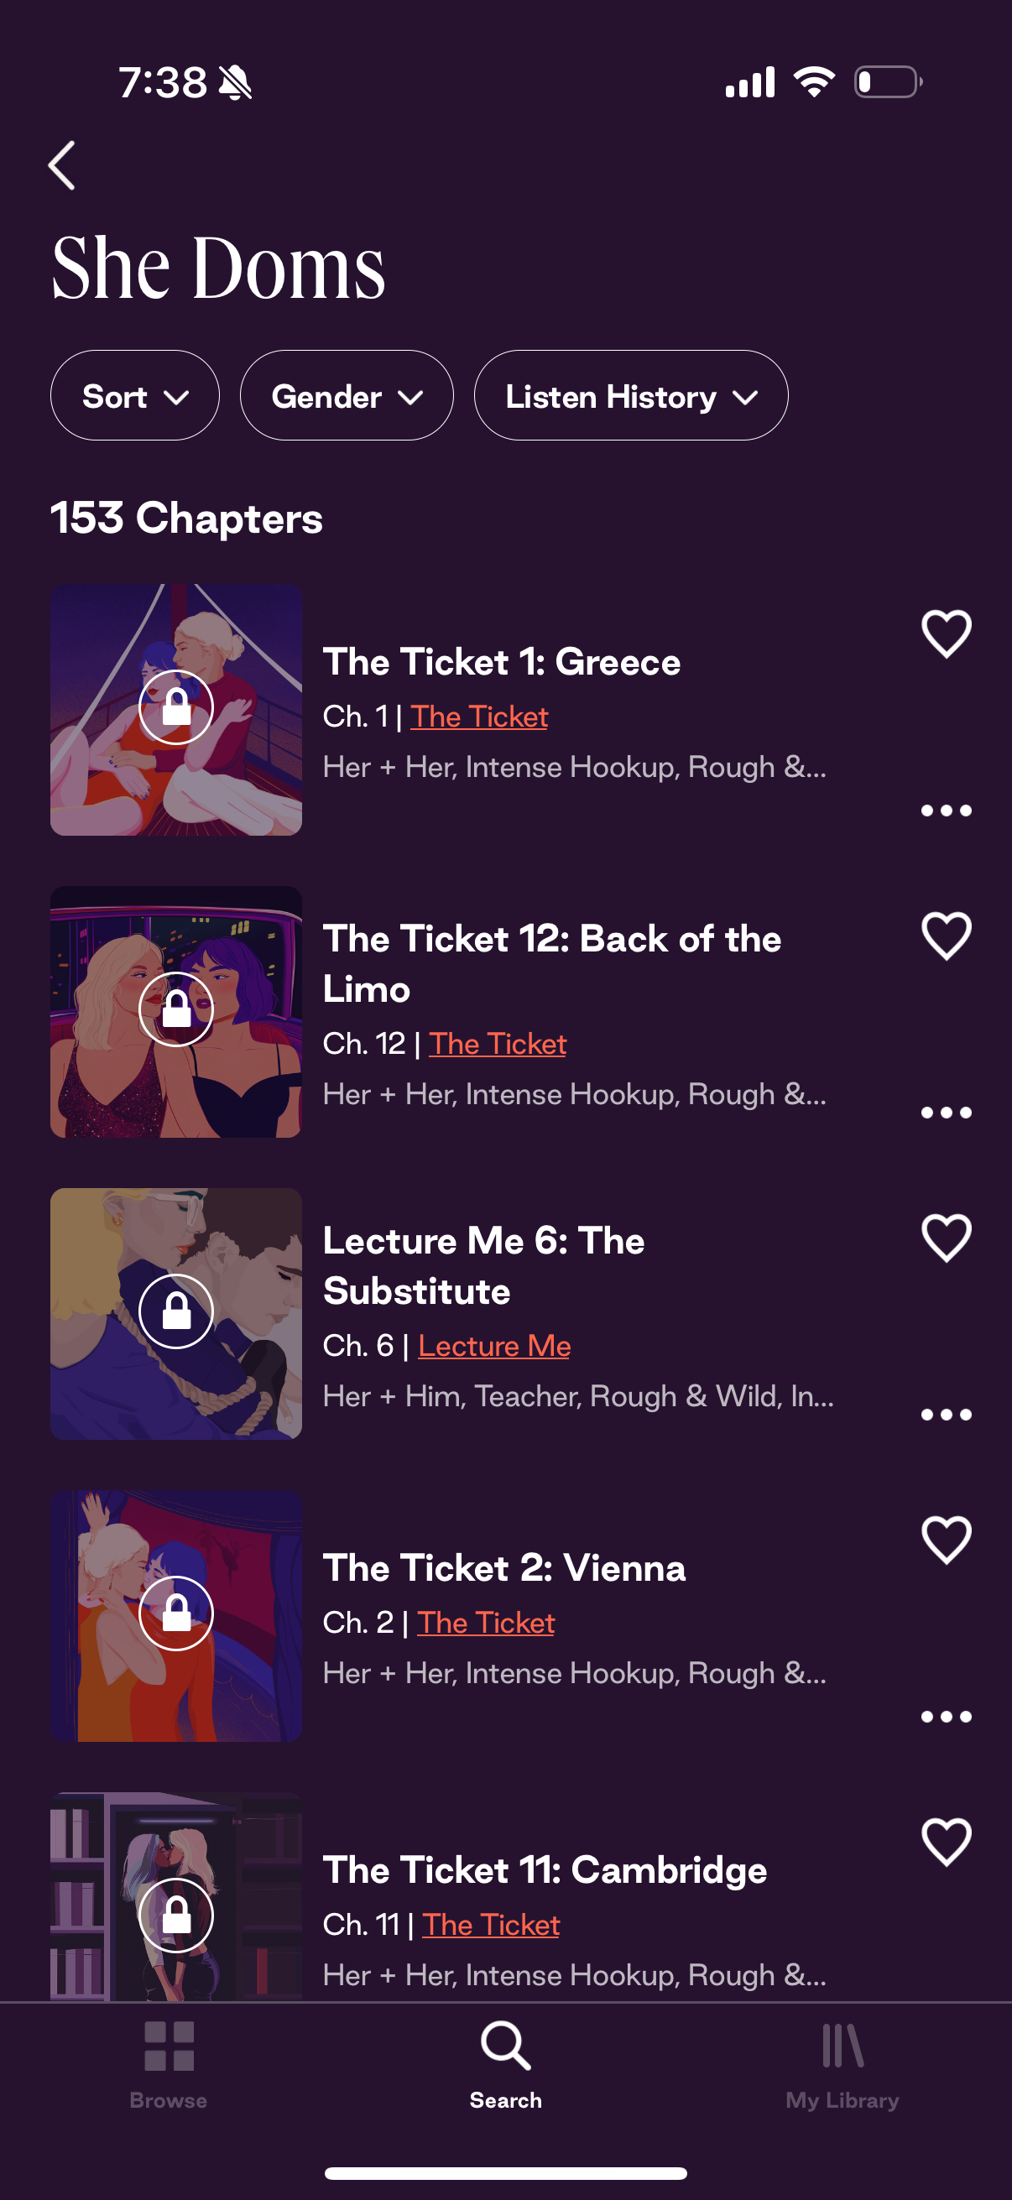Image resolution: width=1012 pixels, height=2200 pixels.
Task: Open more options for Lecture Me 6
Action: coord(946,1415)
